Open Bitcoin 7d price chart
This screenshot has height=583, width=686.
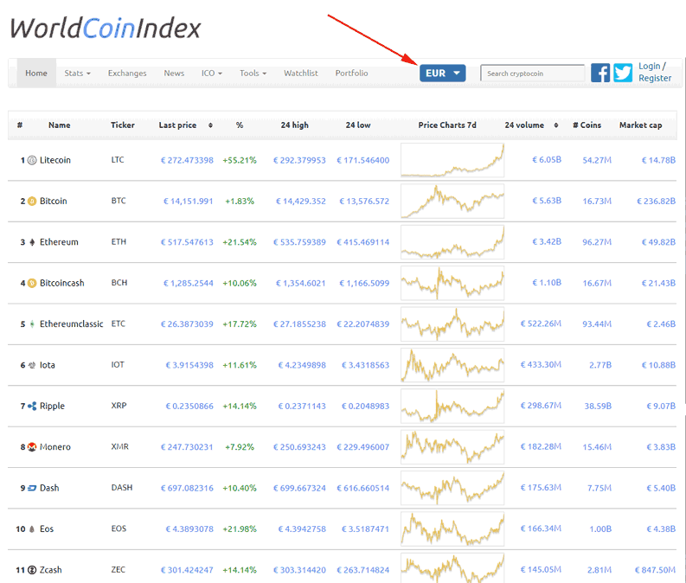[452, 202]
